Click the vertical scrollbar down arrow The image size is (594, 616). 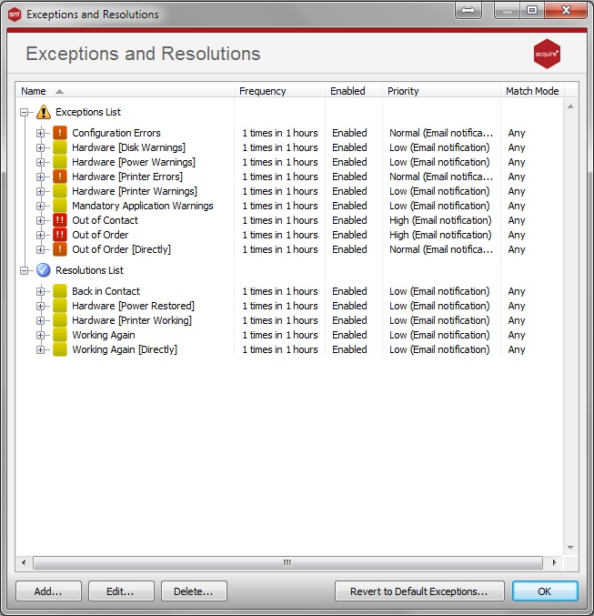tap(571, 547)
